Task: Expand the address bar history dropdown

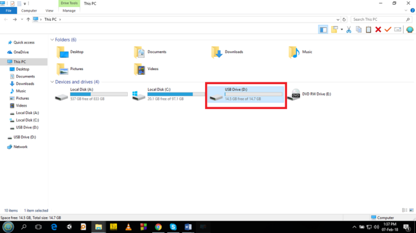Action: pos(338,20)
